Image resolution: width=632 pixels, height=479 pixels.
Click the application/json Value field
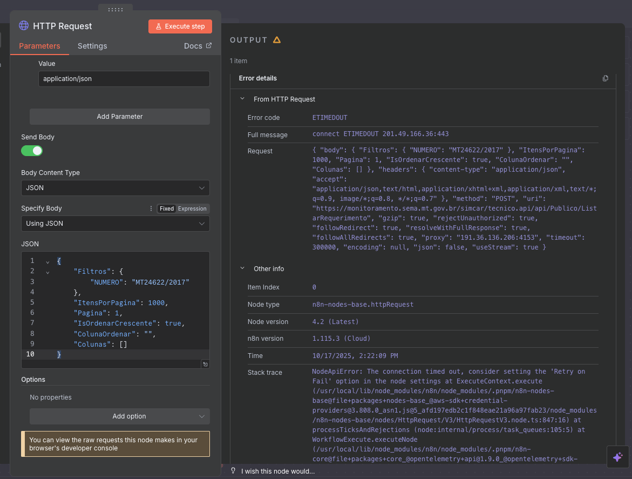(x=124, y=79)
